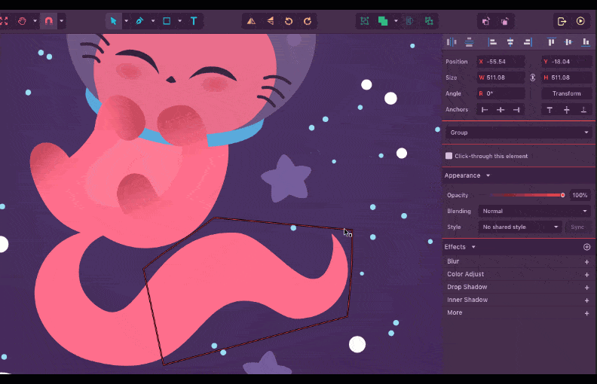Viewport: 597px width, 384px height.
Task: Add a Drop Shadow effect
Action: pyautogui.click(x=586, y=287)
